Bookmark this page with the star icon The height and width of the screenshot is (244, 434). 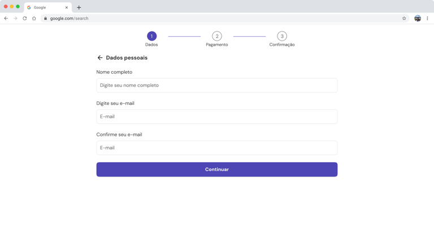[404, 19]
